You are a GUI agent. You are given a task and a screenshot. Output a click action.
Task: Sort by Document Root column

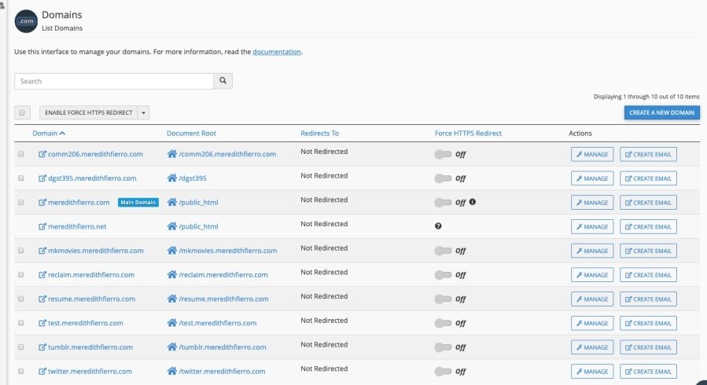pyautogui.click(x=191, y=134)
